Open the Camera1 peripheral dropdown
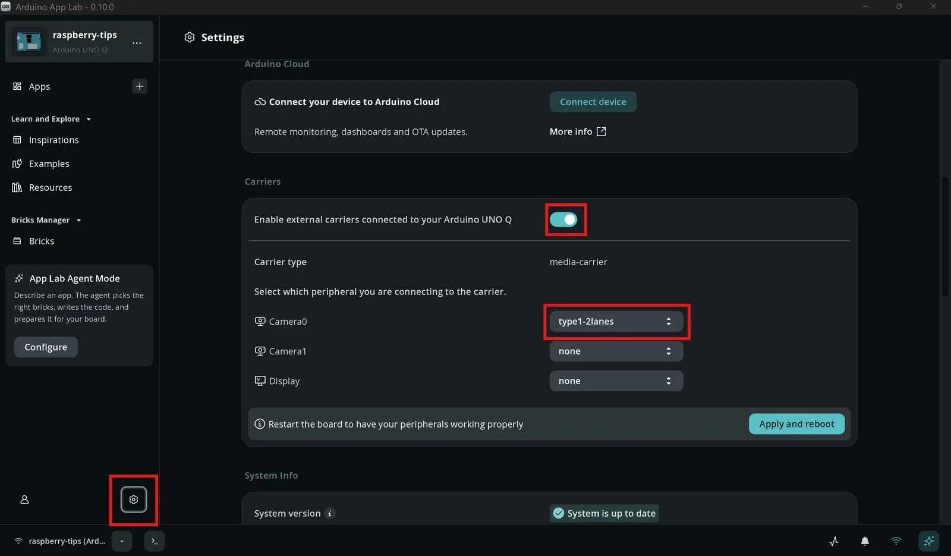Screen dimensions: 951x556 (x=616, y=351)
